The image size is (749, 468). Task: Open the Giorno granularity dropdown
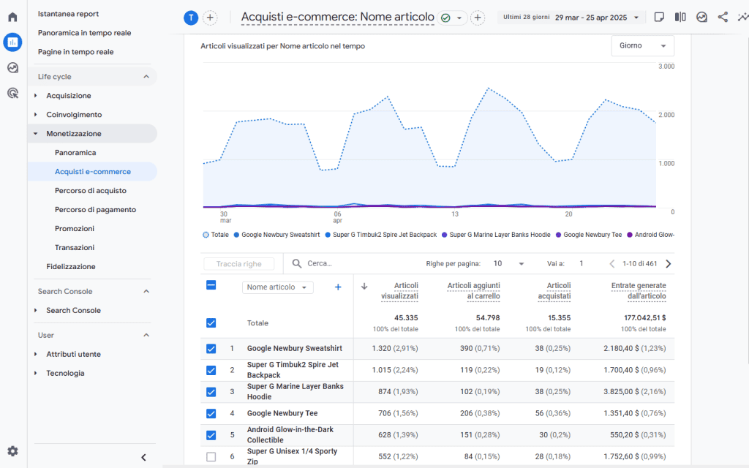pos(642,45)
